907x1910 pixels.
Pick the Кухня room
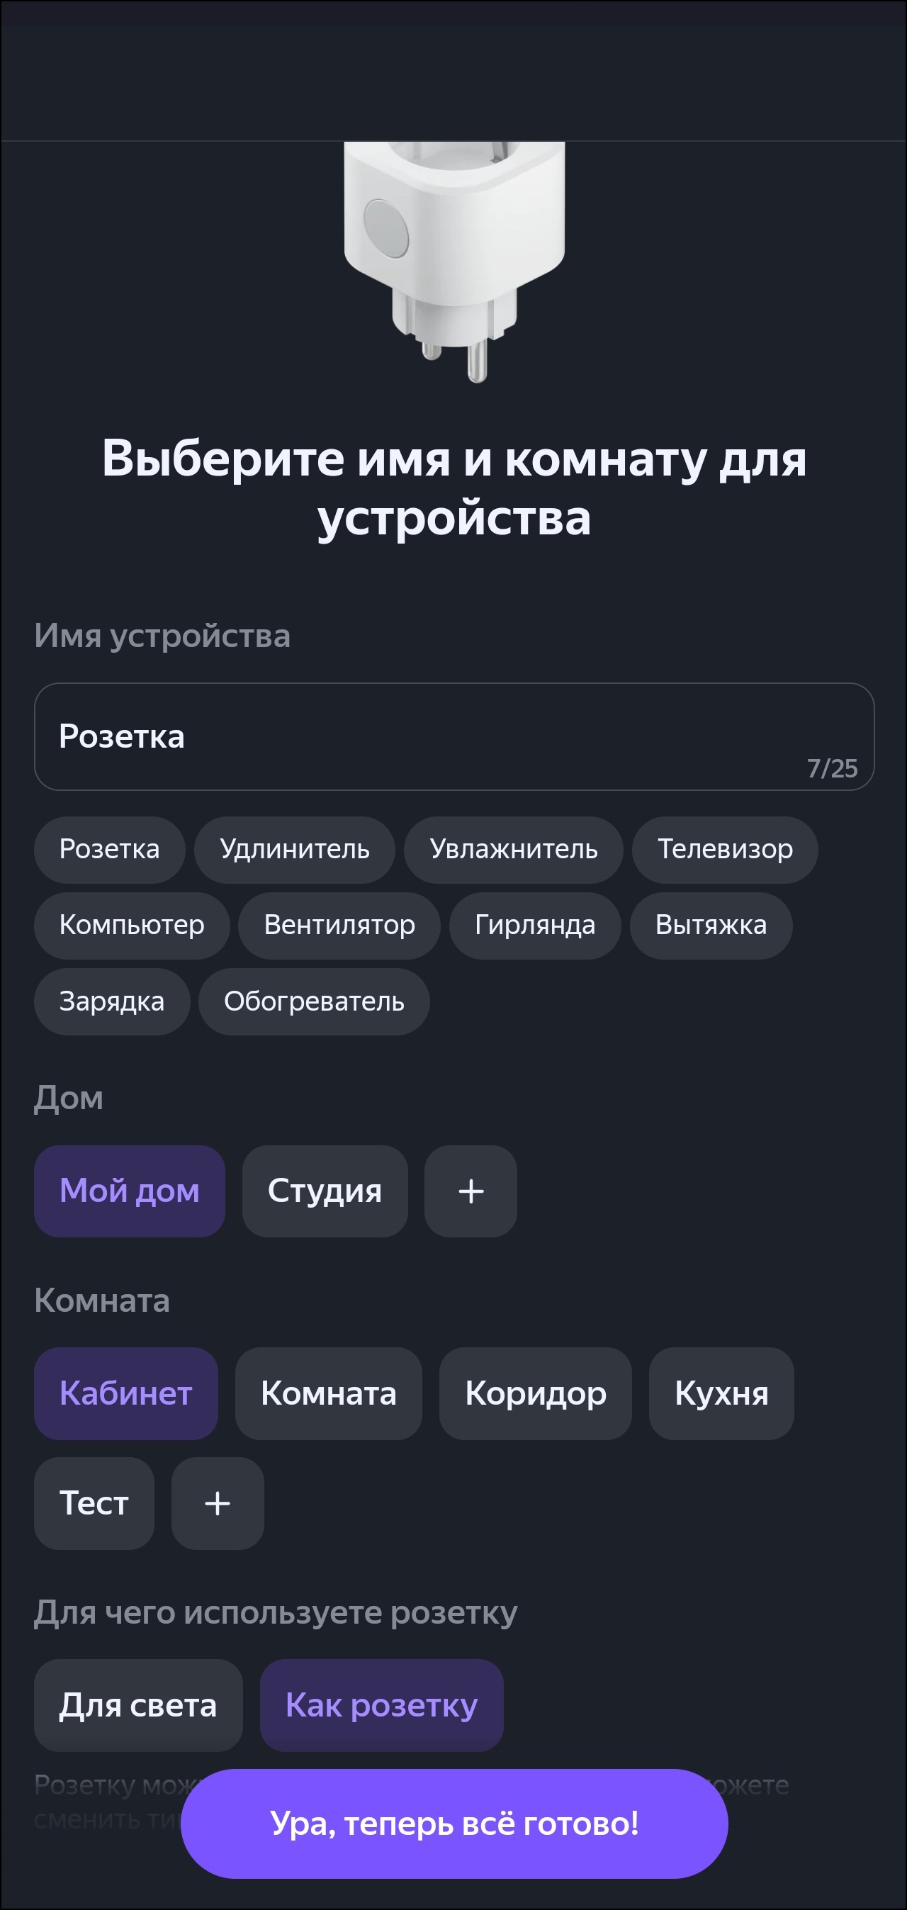721,1393
